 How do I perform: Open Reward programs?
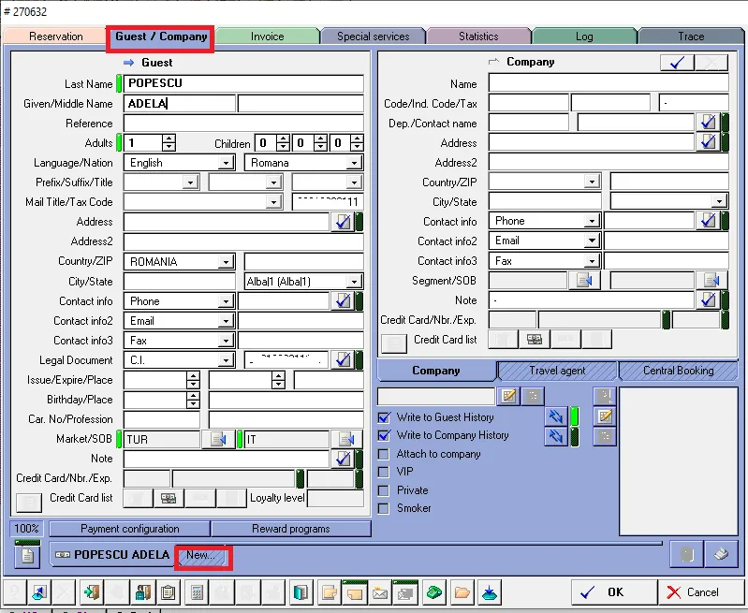pos(290,529)
